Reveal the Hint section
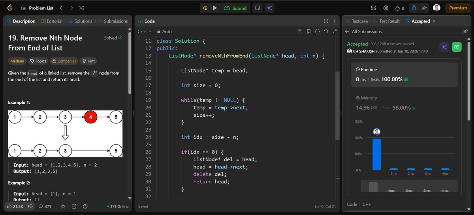 click(x=88, y=61)
